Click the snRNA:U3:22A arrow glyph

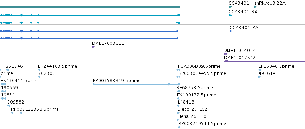pos(256,7)
